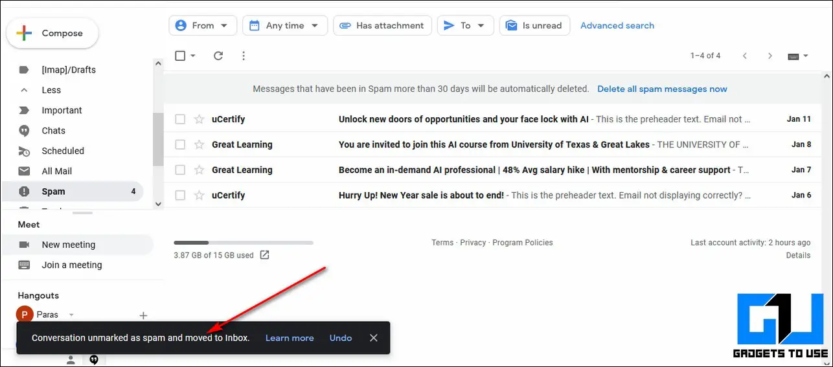This screenshot has height=367, width=833.
Task: Open the 'You are invited to join this AI course' email
Action: 492,144
